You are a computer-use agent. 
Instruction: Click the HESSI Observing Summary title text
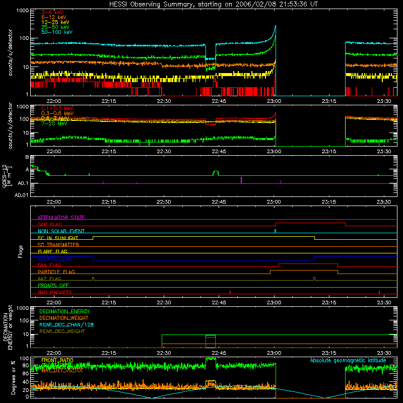[x=213, y=5]
